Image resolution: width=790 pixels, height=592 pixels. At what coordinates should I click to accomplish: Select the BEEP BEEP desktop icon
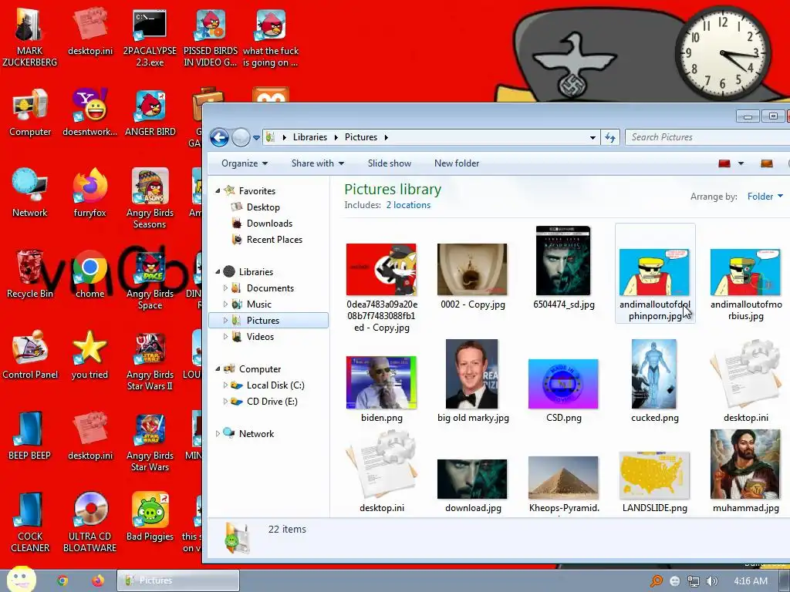[30, 436]
